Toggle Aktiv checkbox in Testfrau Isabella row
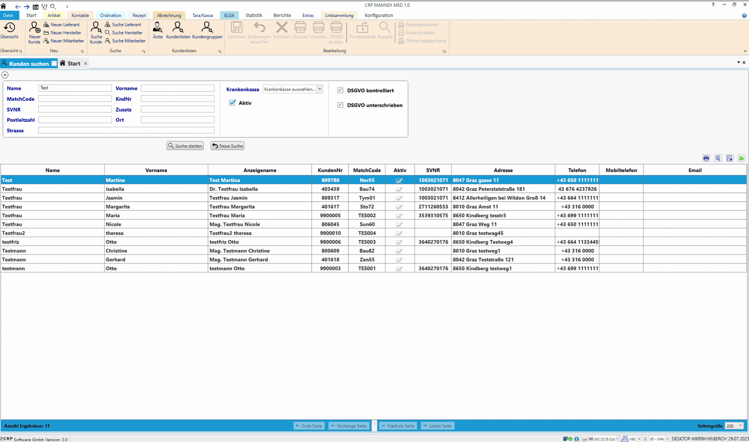The width and height of the screenshot is (749, 442). tap(399, 189)
